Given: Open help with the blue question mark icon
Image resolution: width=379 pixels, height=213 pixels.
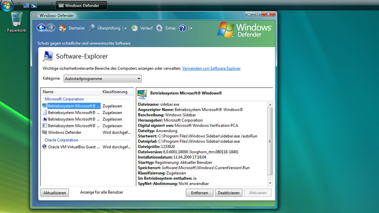Looking at the screenshot, I should 182,28.
